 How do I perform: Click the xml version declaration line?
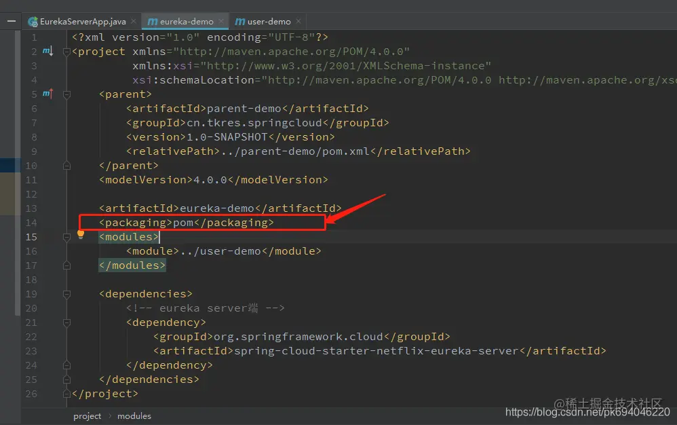pyautogui.click(x=200, y=37)
